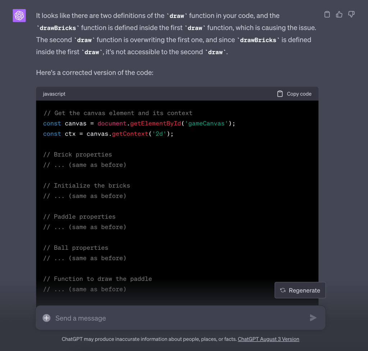Give the response a thumbs up
Screen dimensions: 368x351
coord(339,14)
